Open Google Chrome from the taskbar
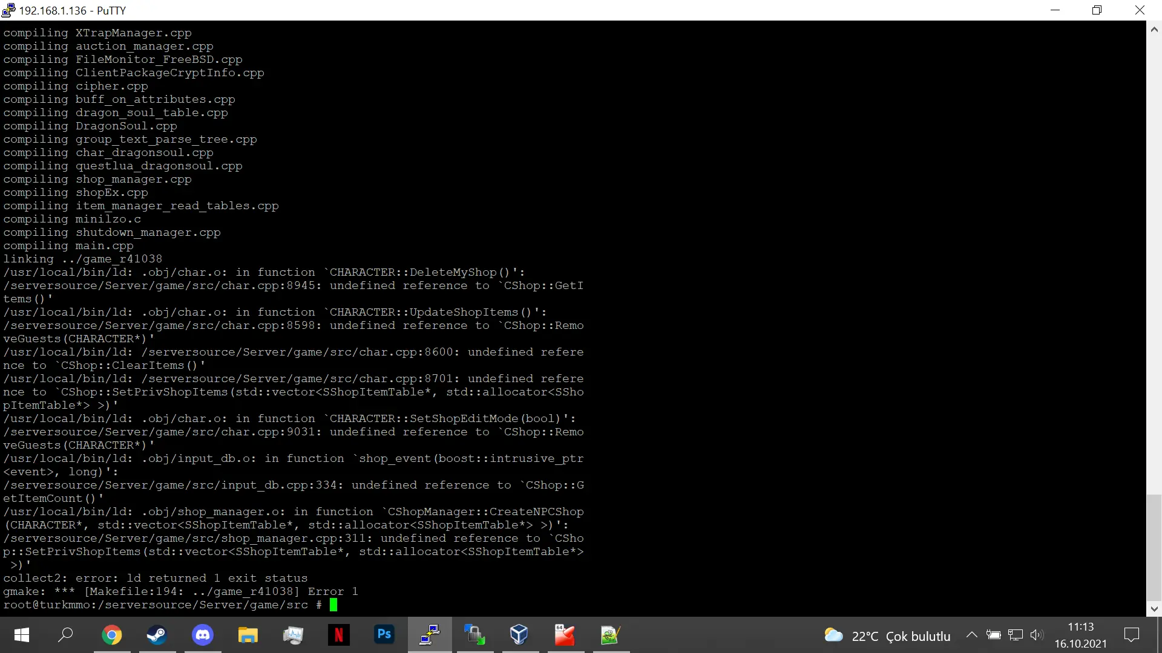The height and width of the screenshot is (653, 1162). 112,635
